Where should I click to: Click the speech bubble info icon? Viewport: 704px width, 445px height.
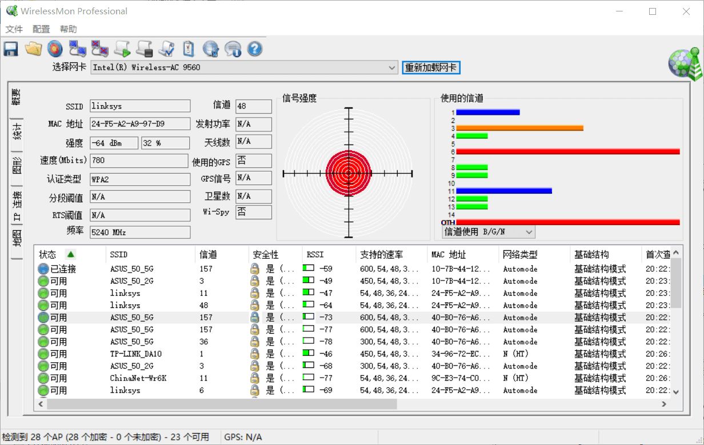click(x=233, y=49)
